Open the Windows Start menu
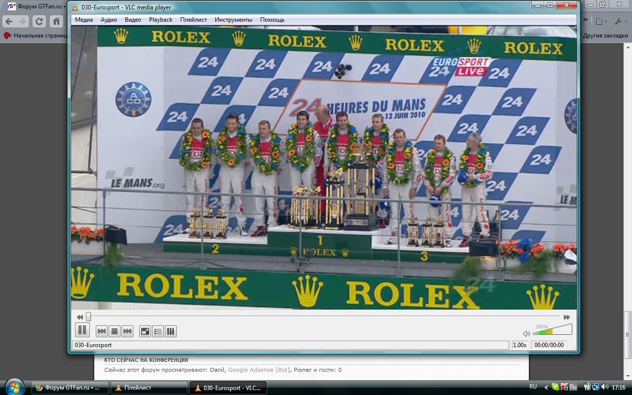The image size is (632, 395). coord(14,386)
